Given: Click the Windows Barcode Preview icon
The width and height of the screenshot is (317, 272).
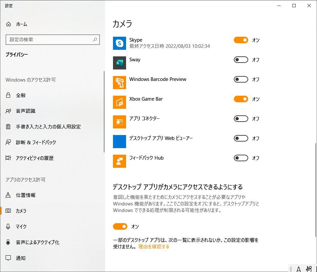Looking at the screenshot, I should (x=120, y=83).
